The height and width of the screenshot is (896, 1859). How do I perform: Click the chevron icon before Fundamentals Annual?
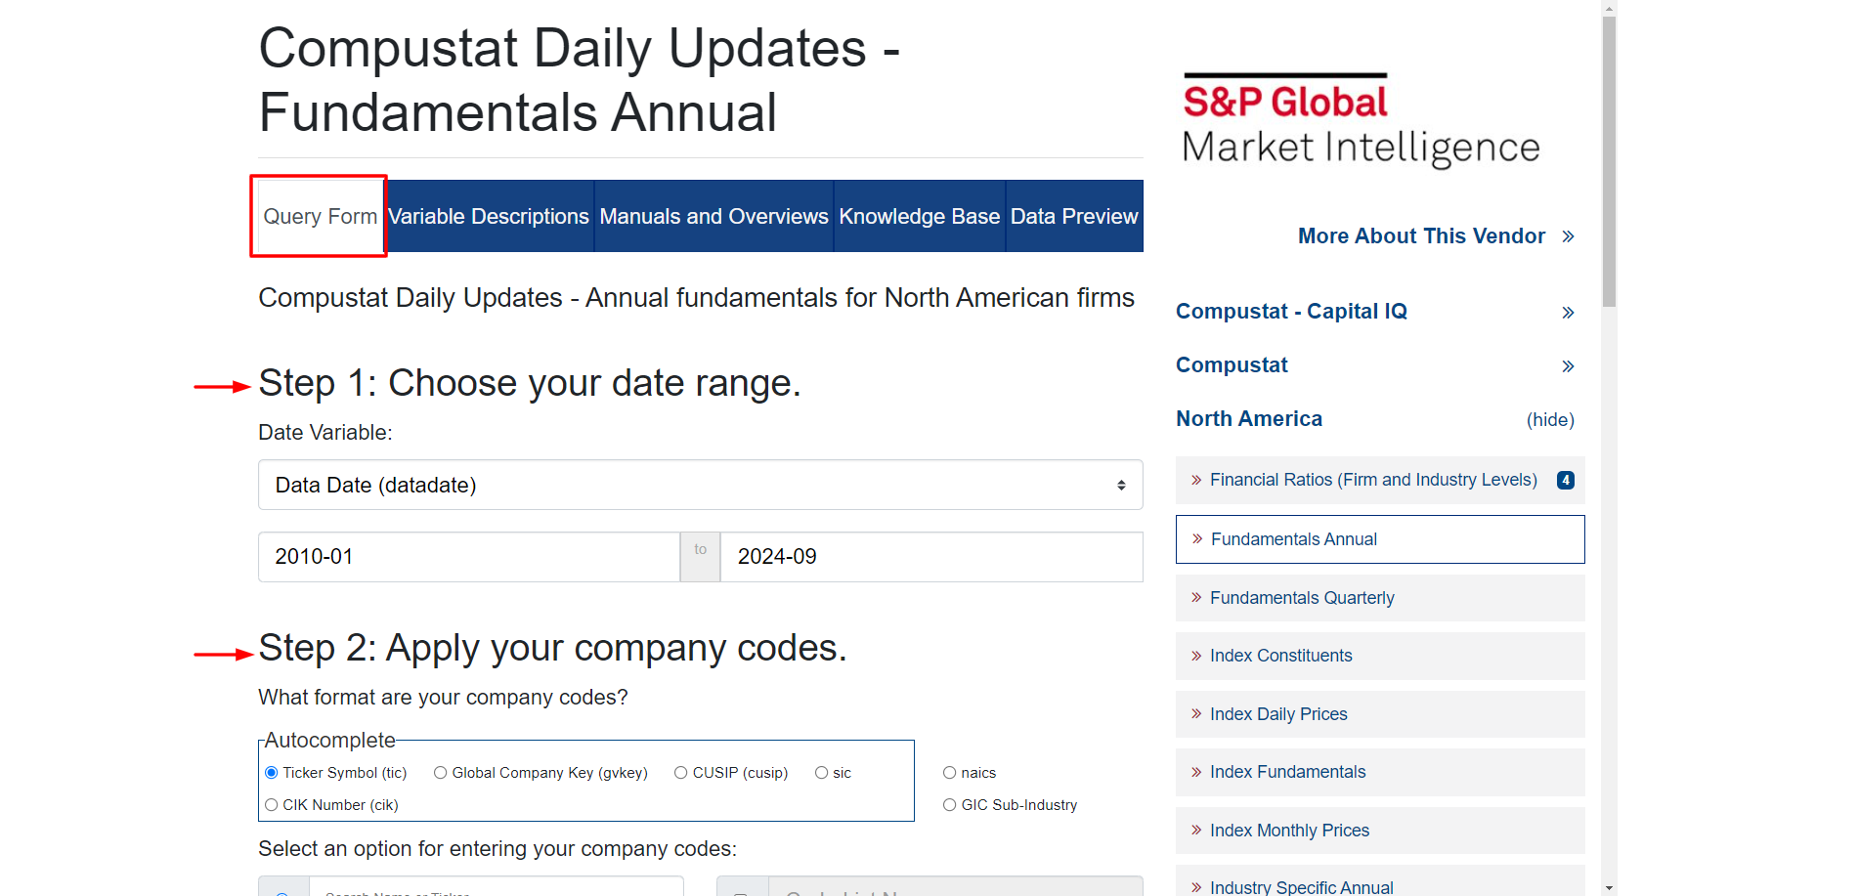(x=1197, y=538)
